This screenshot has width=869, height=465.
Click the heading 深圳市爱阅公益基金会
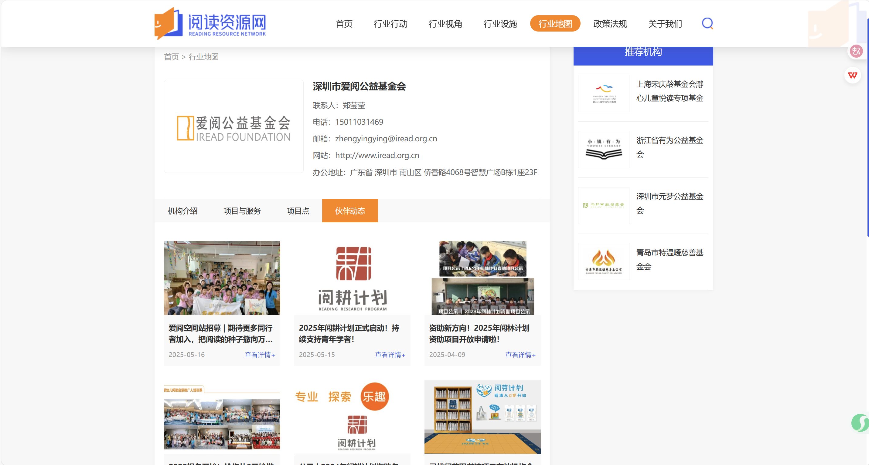coord(359,86)
